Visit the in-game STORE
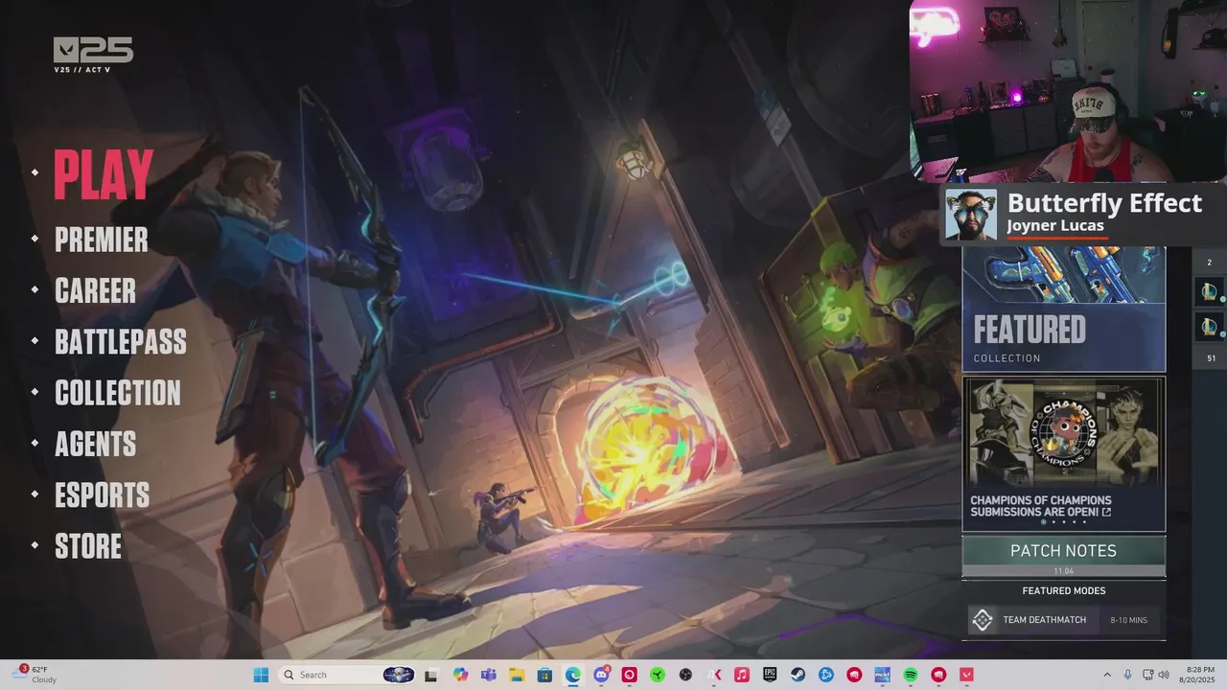 click(88, 546)
